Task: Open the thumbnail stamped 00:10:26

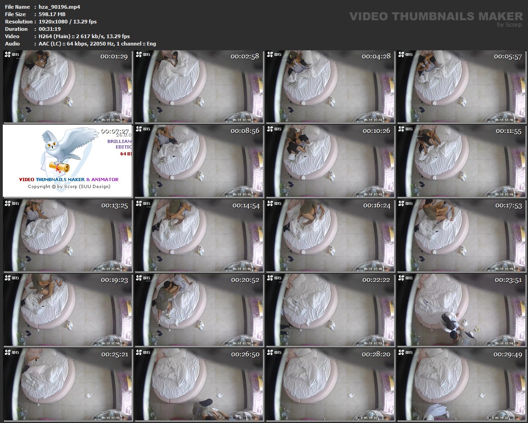Action: 331,161
